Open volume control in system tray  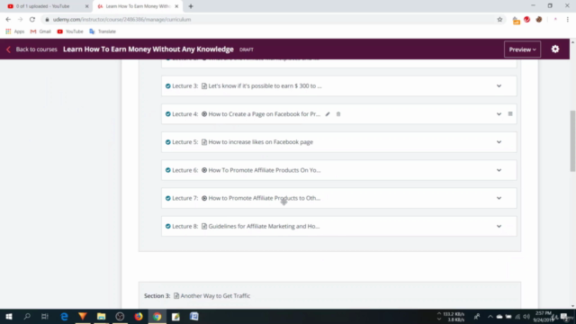(526, 317)
